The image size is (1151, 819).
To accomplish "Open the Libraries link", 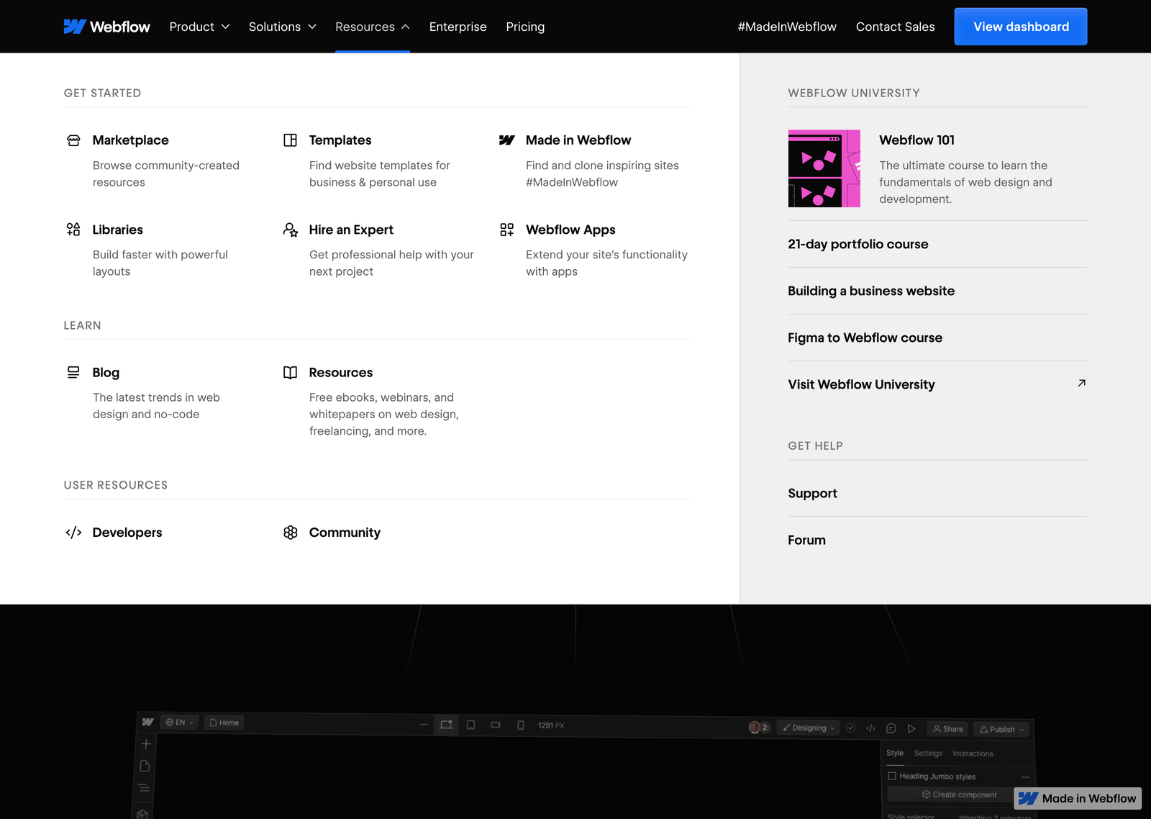I will pos(117,230).
